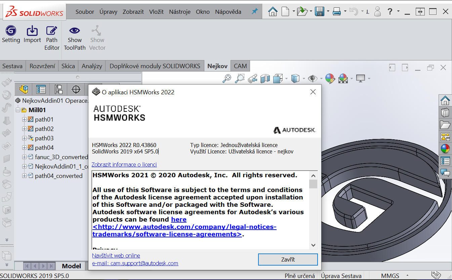Select path02 in the operation tree
452x280 pixels.
[44, 129]
